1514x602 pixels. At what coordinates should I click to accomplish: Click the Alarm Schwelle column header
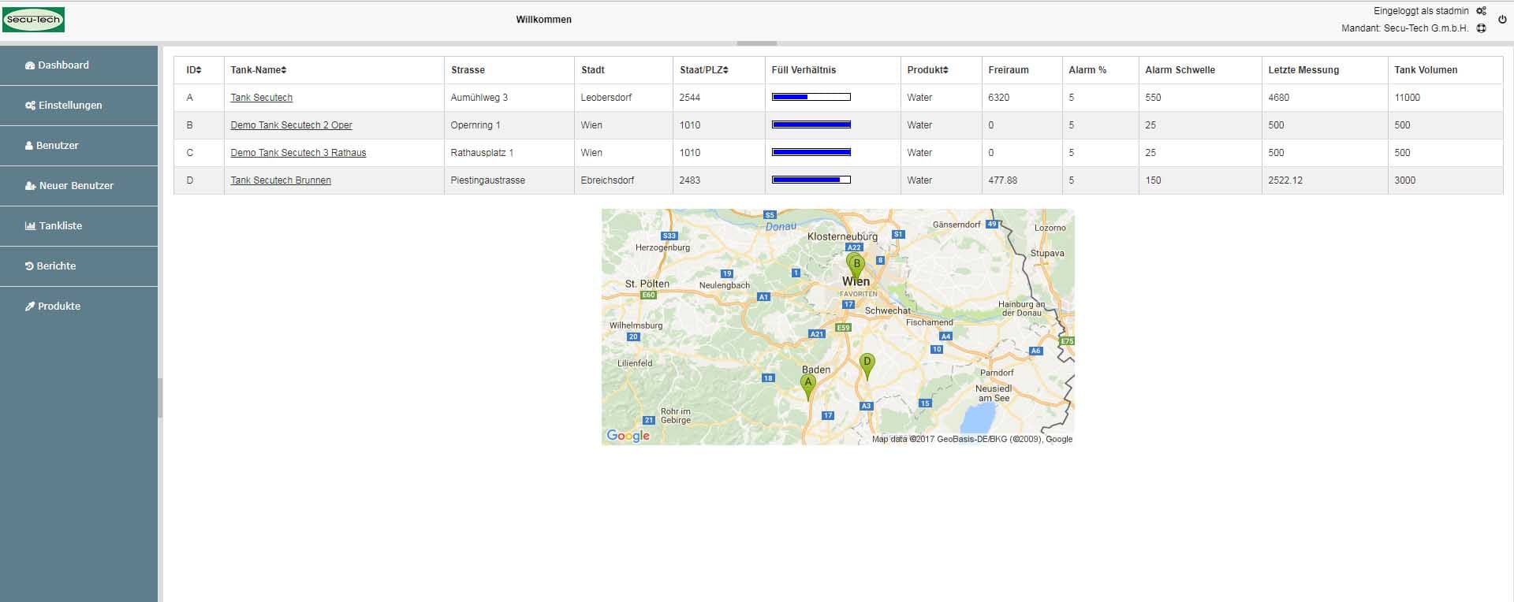pos(1180,70)
